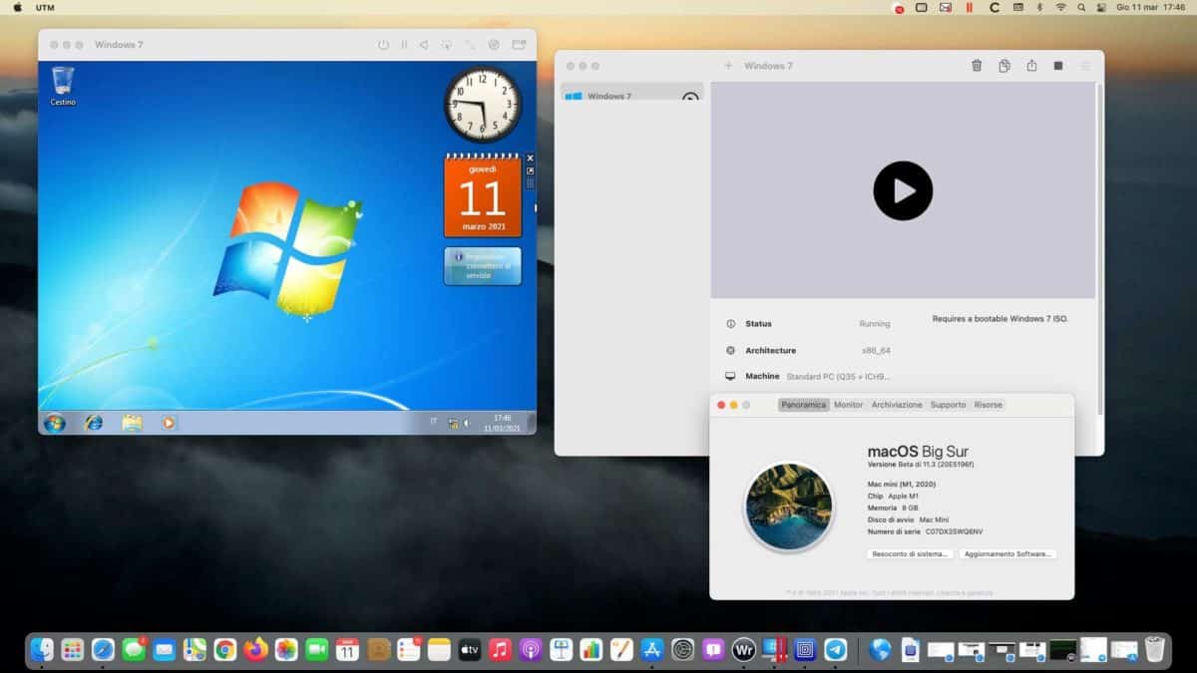Click the Gio 11 mar 17:46 clock in menu bar
The height and width of the screenshot is (673, 1197).
tap(1151, 7)
